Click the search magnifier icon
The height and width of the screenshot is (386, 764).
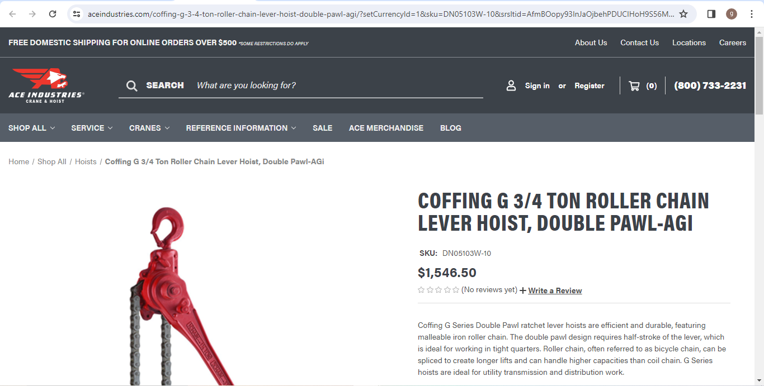pos(132,85)
